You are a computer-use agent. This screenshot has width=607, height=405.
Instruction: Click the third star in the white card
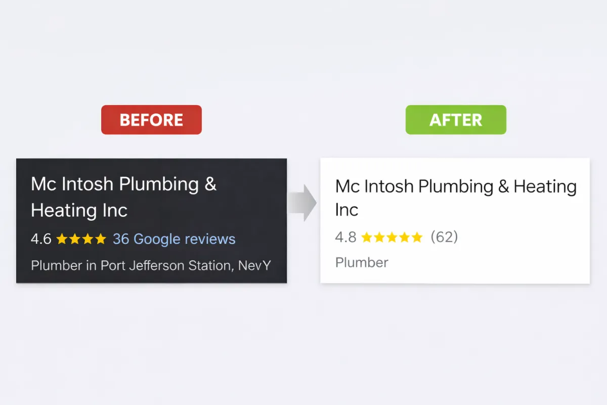tap(392, 237)
